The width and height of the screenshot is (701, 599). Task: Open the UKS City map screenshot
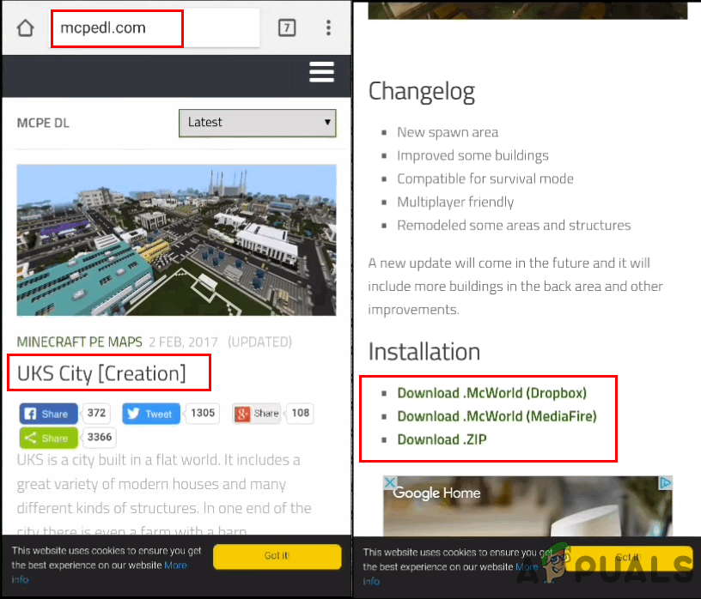(x=177, y=240)
